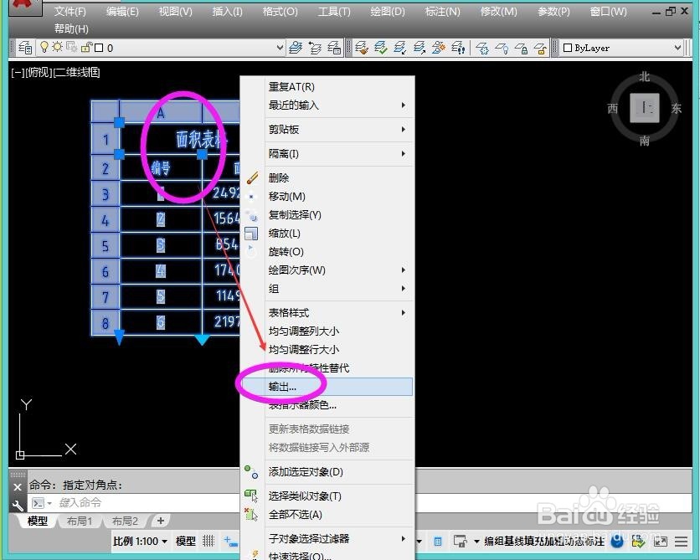
Task: Add a new layout with plus tab
Action: 161,521
